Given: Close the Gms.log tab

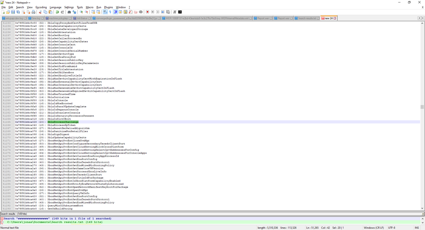Looking at the screenshot, I should point(42,18).
